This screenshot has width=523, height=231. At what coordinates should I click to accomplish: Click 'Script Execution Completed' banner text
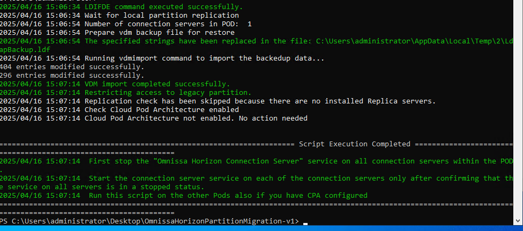(x=355, y=144)
